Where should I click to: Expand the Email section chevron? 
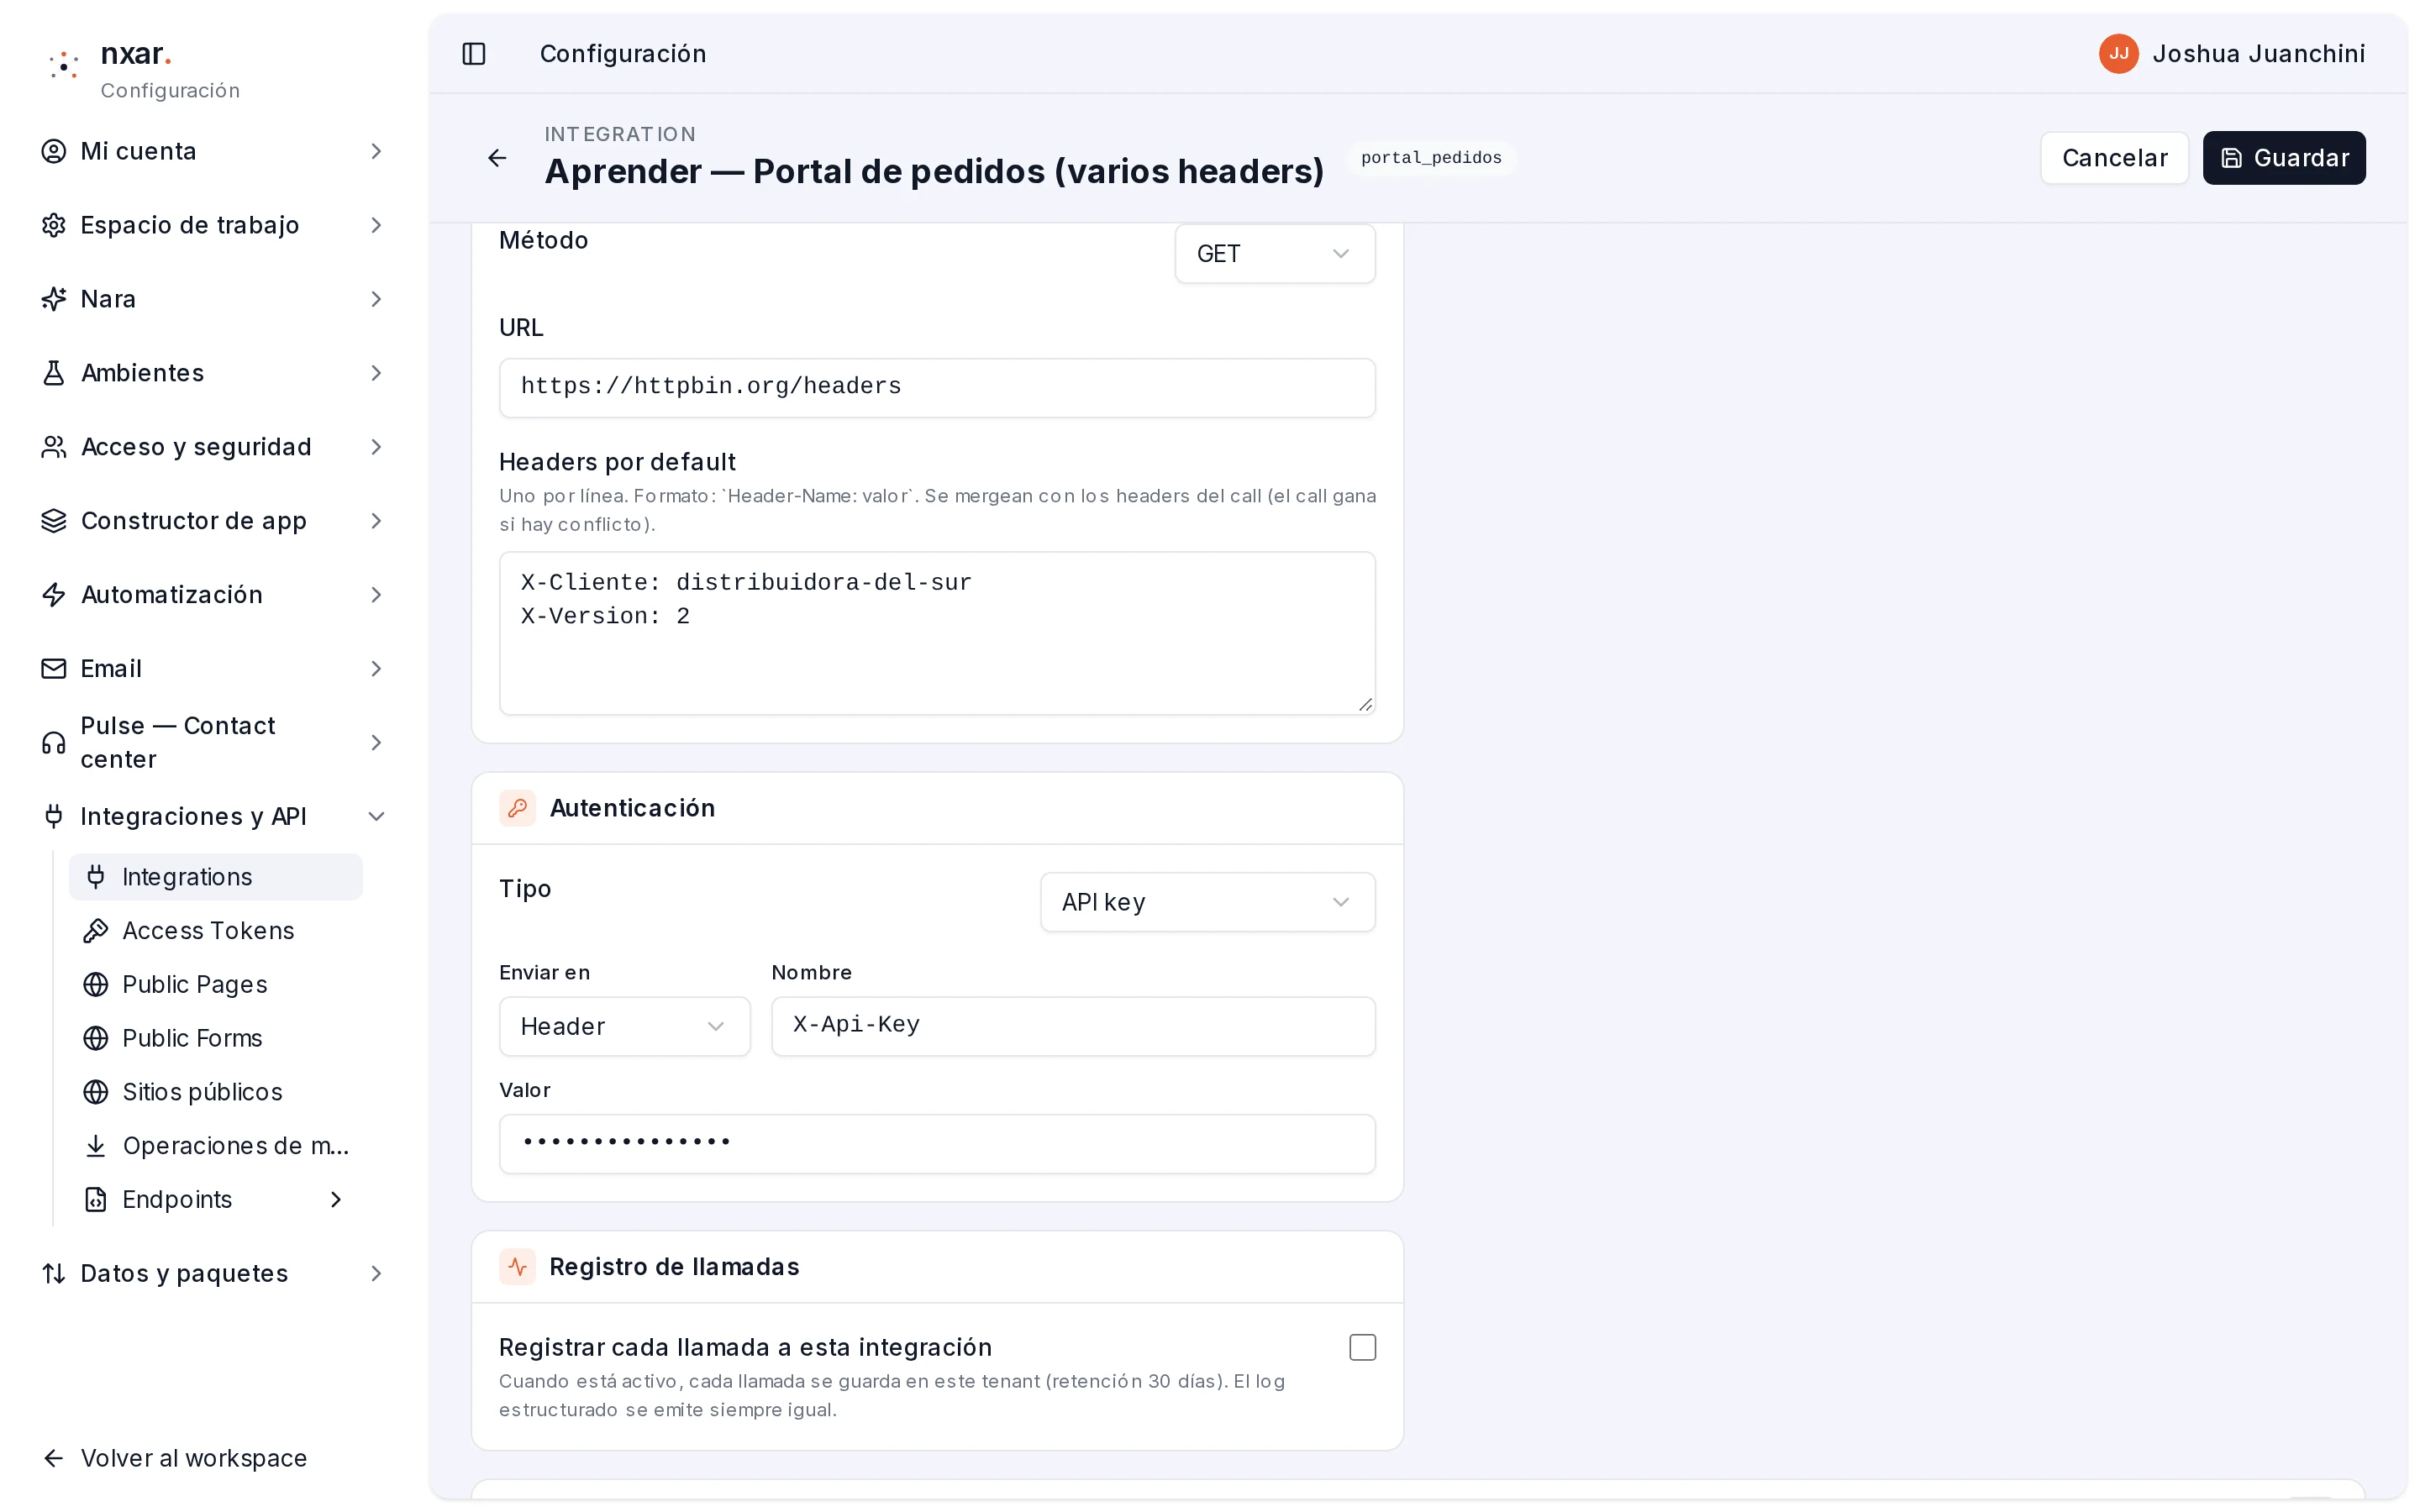pos(376,669)
